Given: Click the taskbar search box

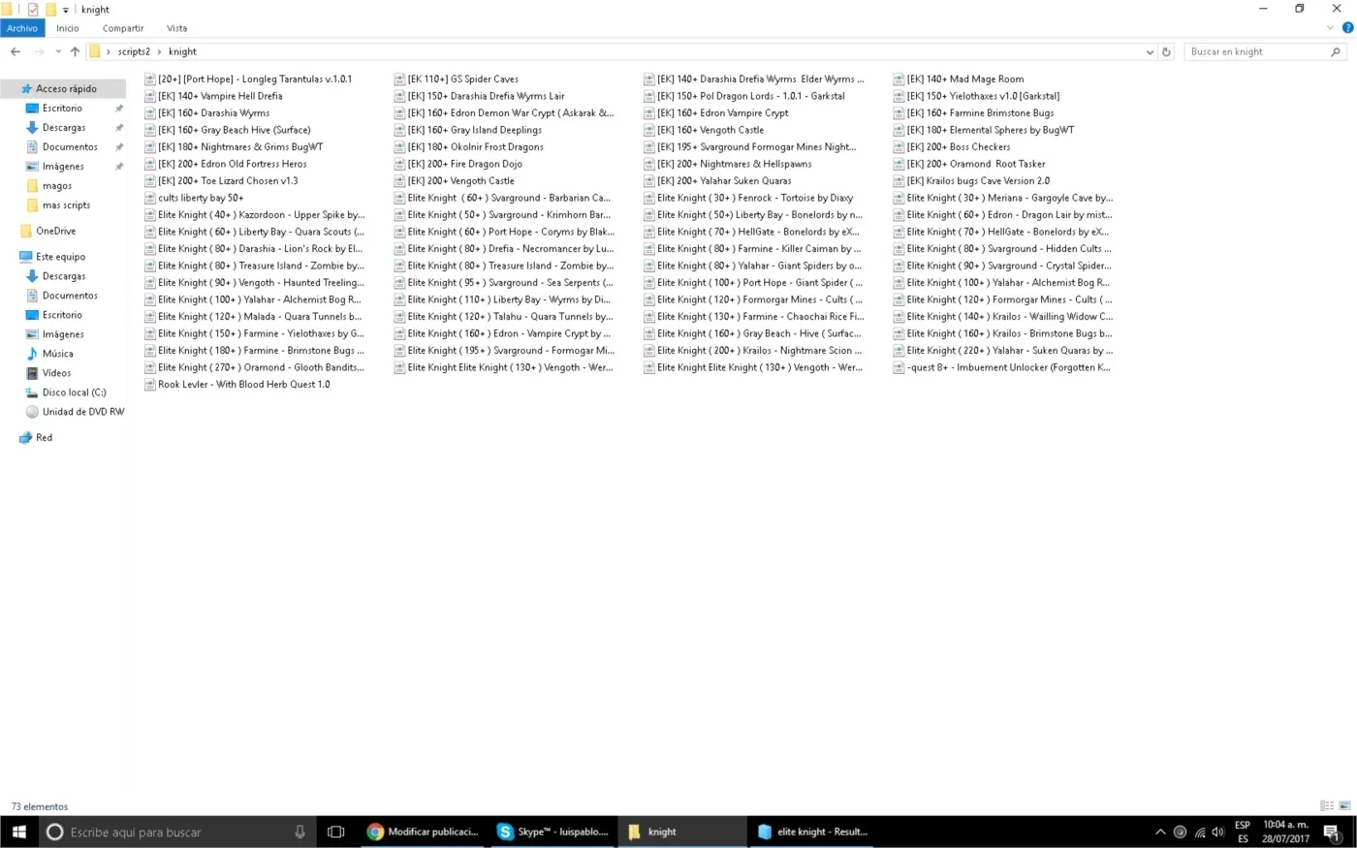Looking at the screenshot, I should pos(177,832).
